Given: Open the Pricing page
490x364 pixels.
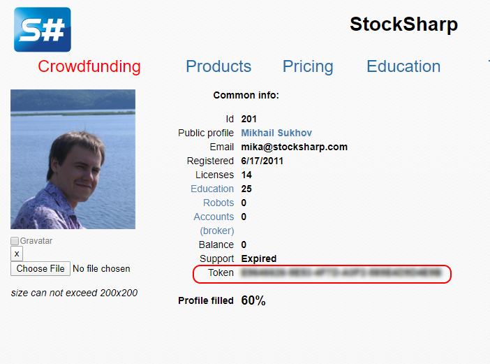Looking at the screenshot, I should [308, 66].
